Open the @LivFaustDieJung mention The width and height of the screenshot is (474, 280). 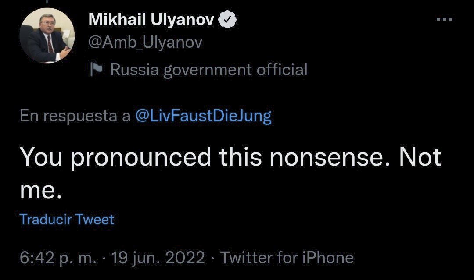(204, 116)
